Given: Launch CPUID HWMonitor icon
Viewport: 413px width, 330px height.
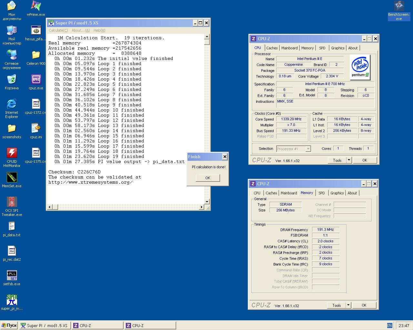Looking at the screenshot, I should (12, 158).
